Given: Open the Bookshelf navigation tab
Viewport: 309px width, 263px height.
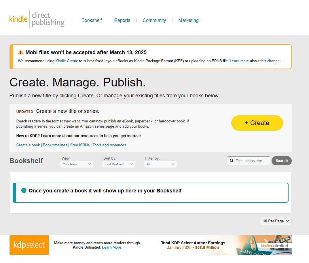Looking at the screenshot, I should click(x=92, y=20).
